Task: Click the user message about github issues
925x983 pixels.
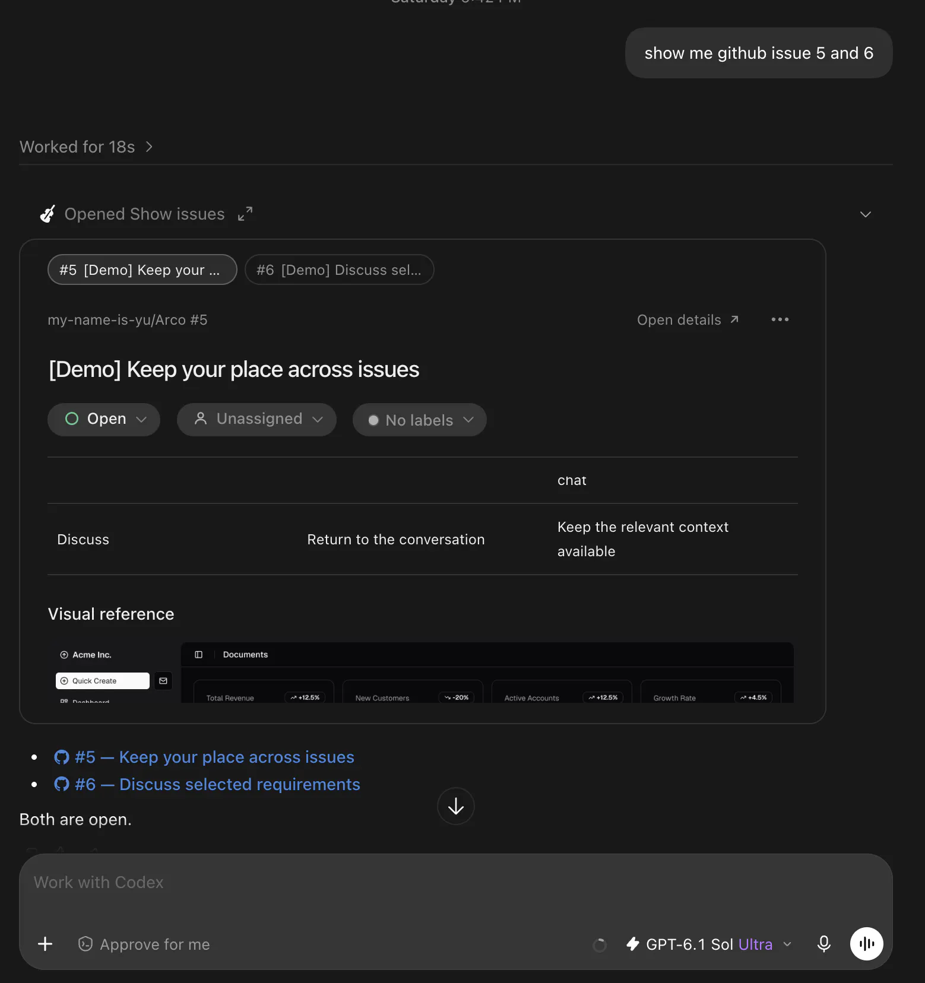Action: [x=759, y=53]
